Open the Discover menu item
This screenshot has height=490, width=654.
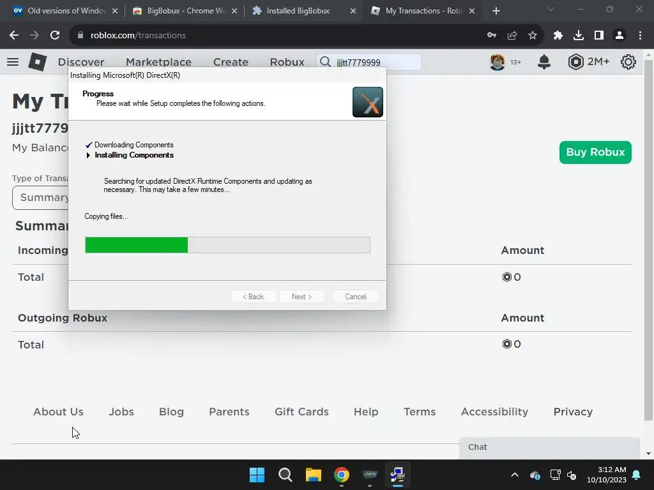point(81,62)
